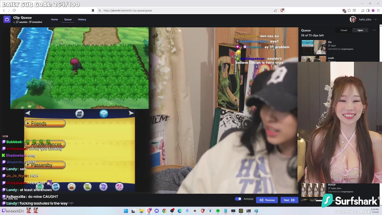Reload the Clip Queue page
Screen dimensions: 382x215
[14, 10]
